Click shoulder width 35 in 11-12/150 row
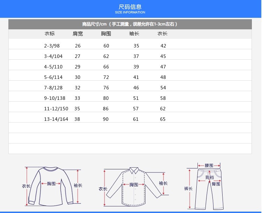Screen dimensions: 262x213 coord(77,109)
